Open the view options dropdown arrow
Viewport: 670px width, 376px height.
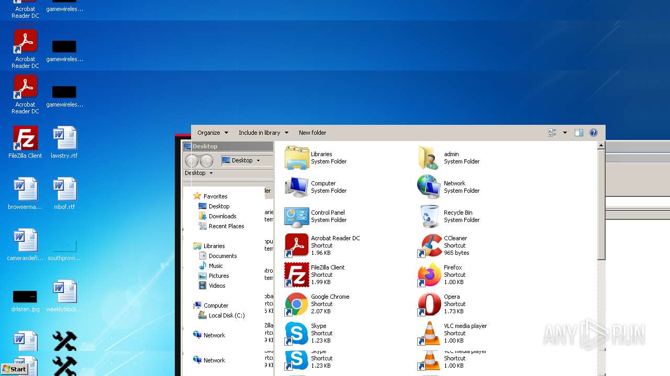[565, 133]
